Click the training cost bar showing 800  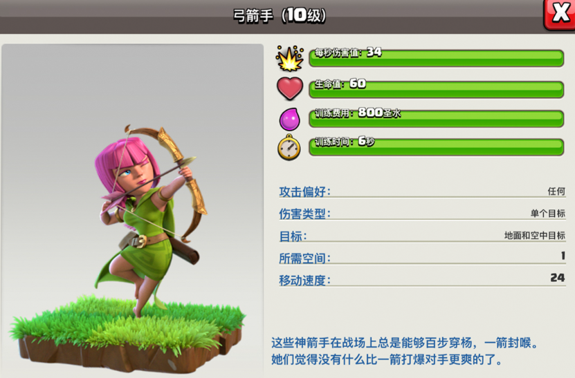(x=437, y=118)
